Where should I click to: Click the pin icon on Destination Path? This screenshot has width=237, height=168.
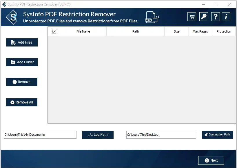pyautogui.click(x=207, y=135)
